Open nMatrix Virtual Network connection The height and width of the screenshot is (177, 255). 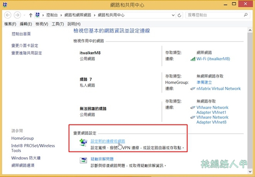[x=218, y=88]
